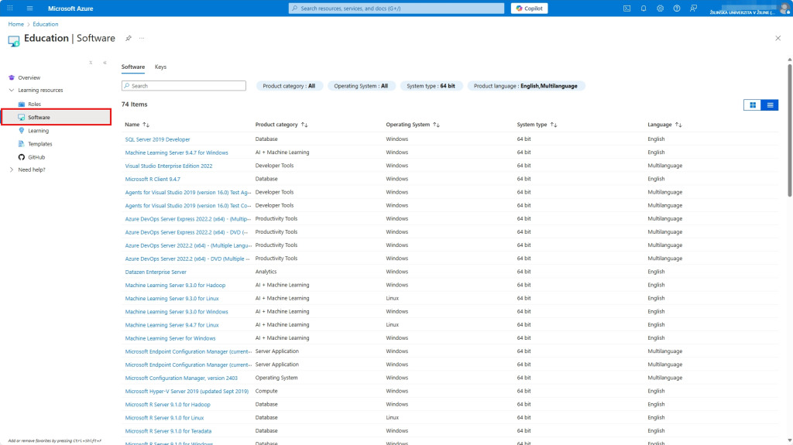Pin the Education blade with pin icon
The image size is (793, 445).
click(x=129, y=38)
